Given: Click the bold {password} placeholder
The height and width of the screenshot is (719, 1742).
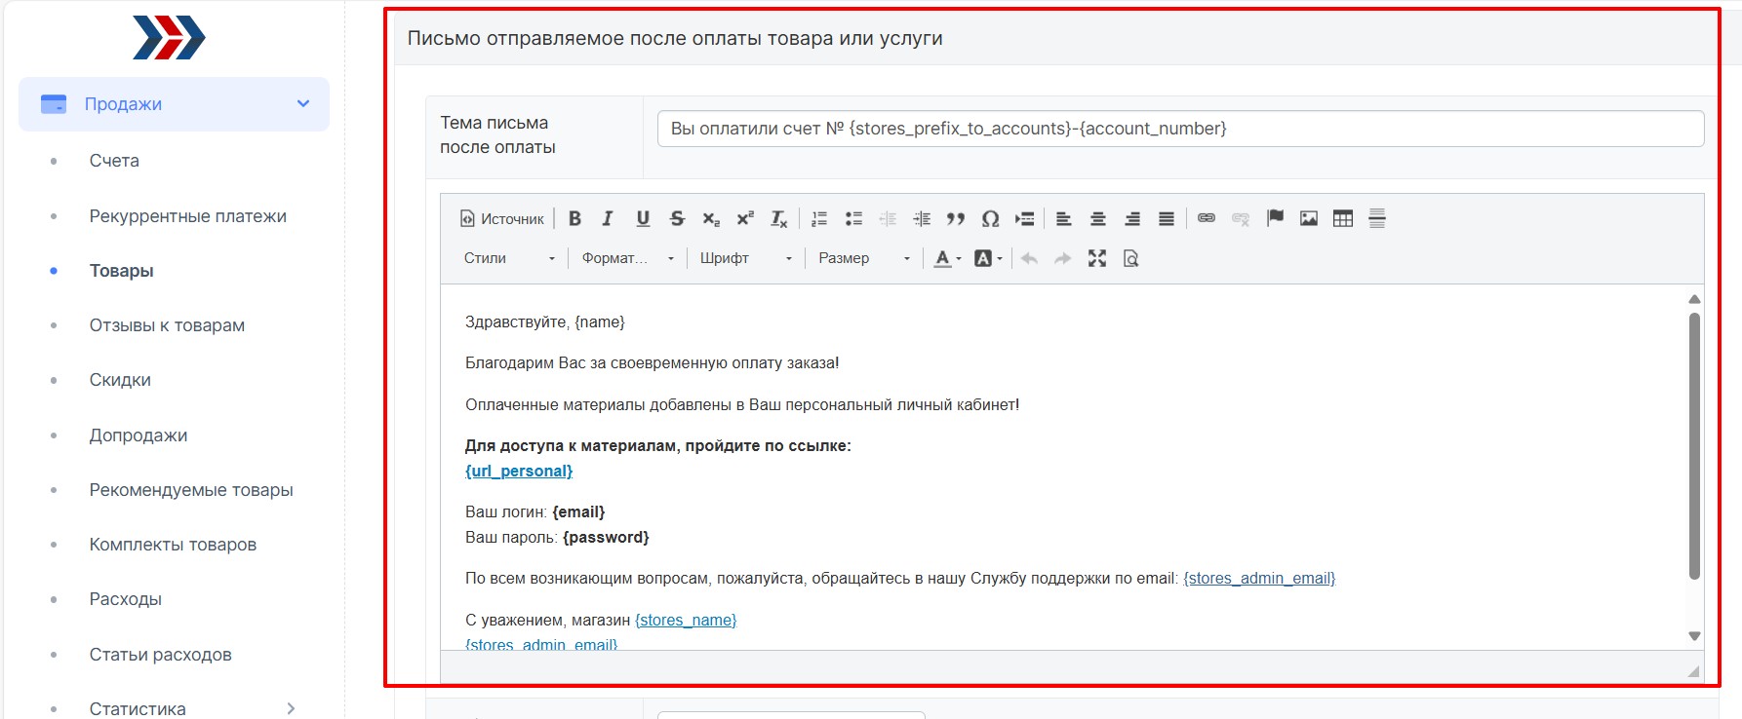Looking at the screenshot, I should tap(606, 537).
